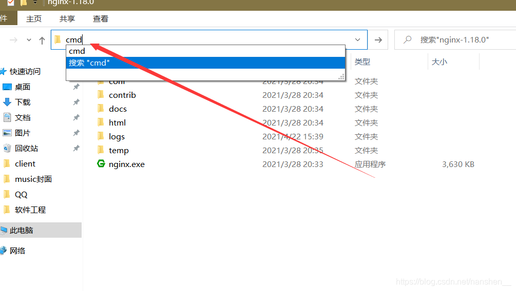Open the 软件工程 folder in navigation pane
The width and height of the screenshot is (516, 291).
click(30, 210)
